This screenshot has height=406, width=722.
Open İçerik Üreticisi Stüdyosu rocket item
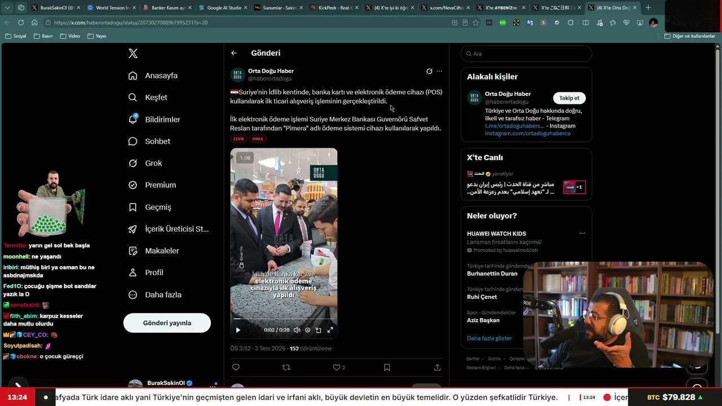click(168, 229)
